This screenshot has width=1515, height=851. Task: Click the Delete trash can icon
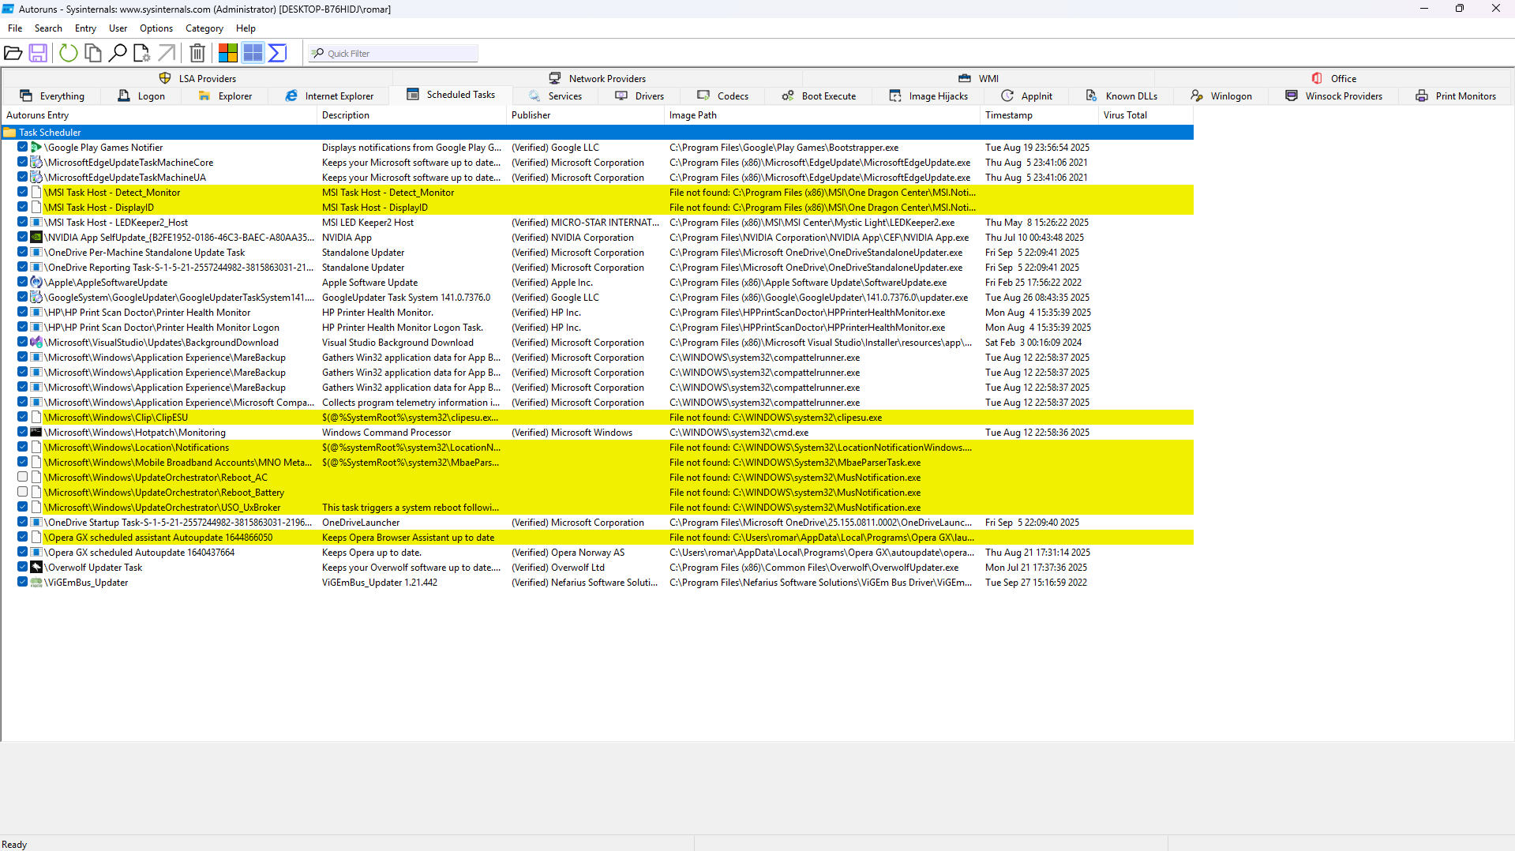[x=197, y=53]
